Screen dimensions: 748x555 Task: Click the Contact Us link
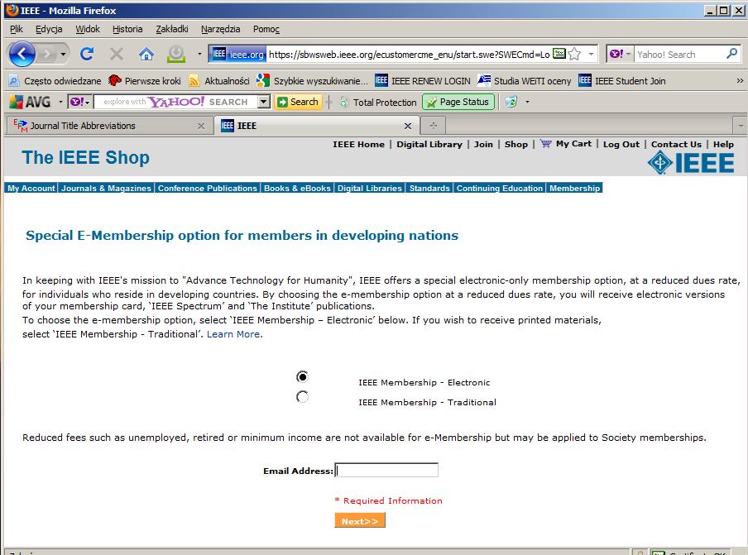click(x=676, y=144)
